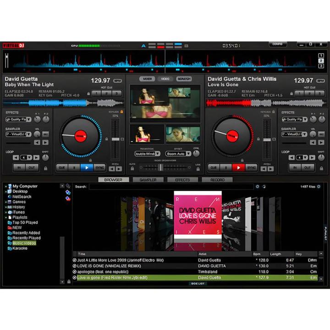Nudge left deck pitch down arrow
This screenshot has height=330, width=330.
point(112,169)
